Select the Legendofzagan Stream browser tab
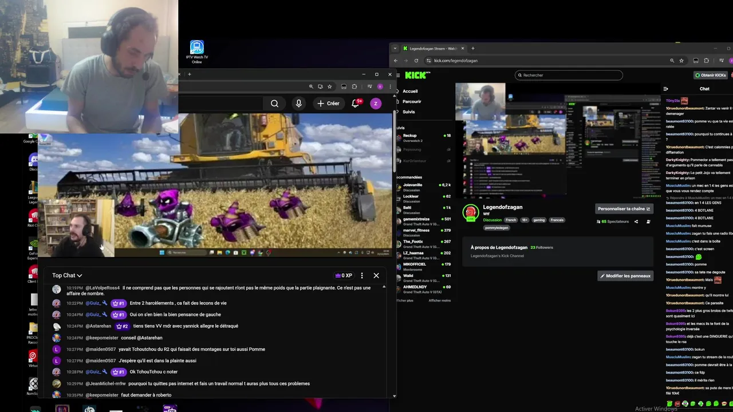 coord(433,49)
